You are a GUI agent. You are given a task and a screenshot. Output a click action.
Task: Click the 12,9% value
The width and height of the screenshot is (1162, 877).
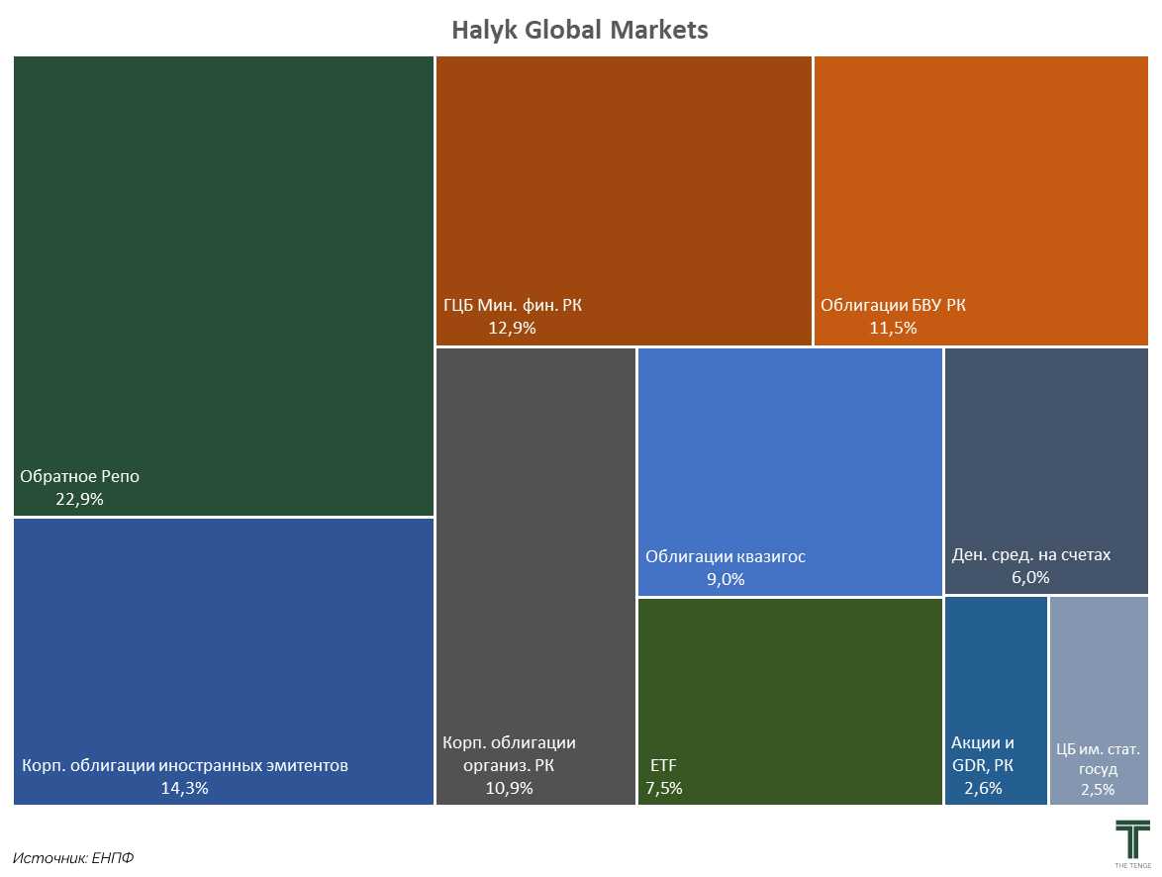click(512, 328)
